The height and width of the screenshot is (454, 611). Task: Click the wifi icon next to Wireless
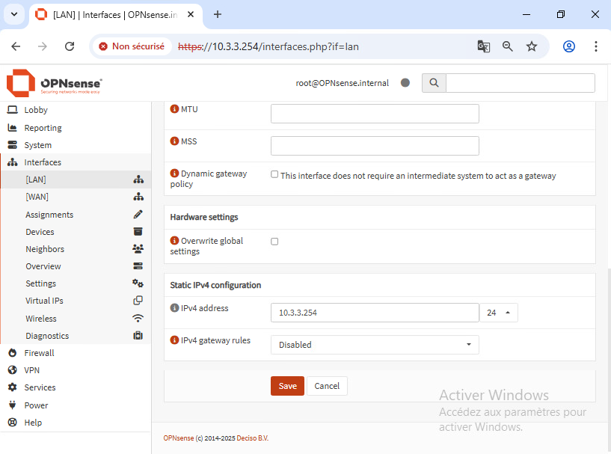click(138, 319)
